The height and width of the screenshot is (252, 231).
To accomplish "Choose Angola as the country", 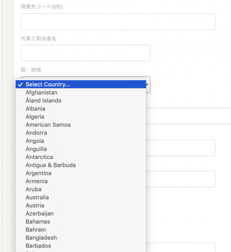I will (x=35, y=141).
